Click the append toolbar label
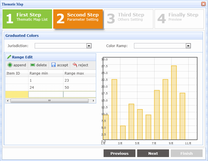208x161 pixels. (x=20, y=65)
